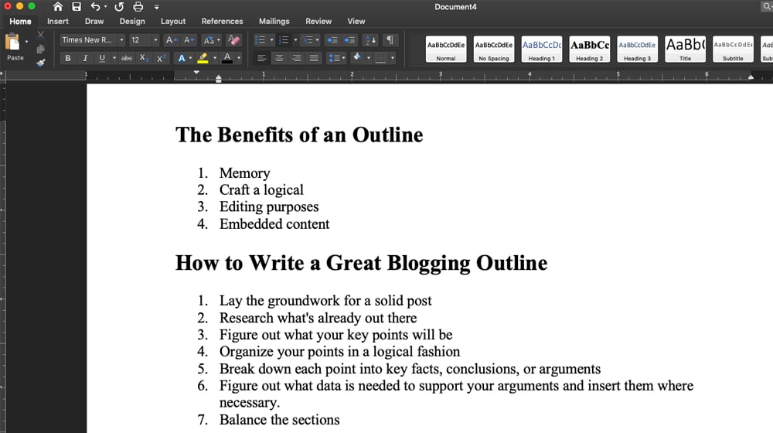Switch to the Insert tab
773x433 pixels.
coord(58,22)
